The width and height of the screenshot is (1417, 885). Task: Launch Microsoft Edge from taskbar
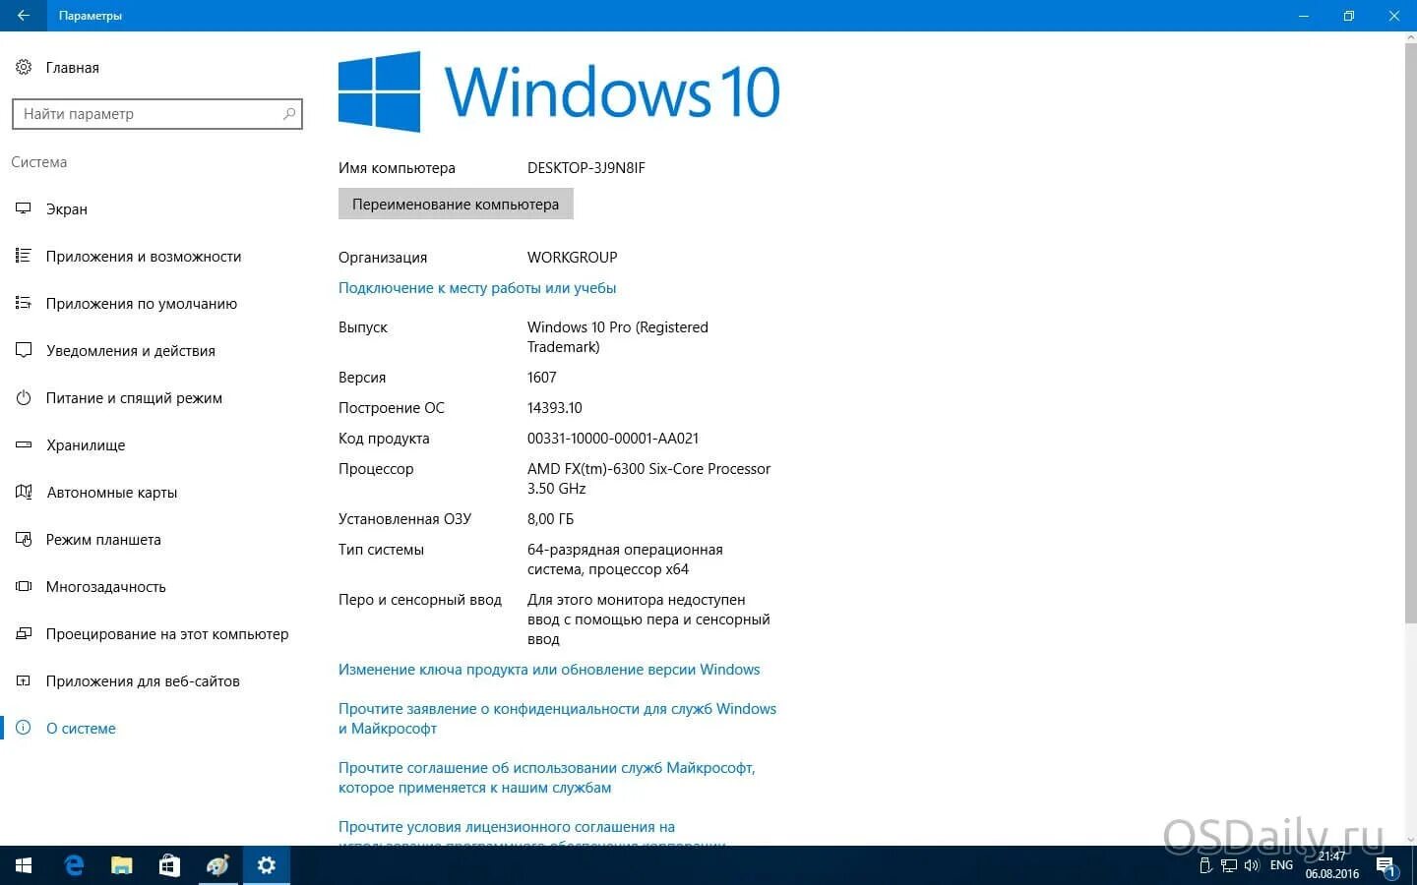(x=74, y=865)
